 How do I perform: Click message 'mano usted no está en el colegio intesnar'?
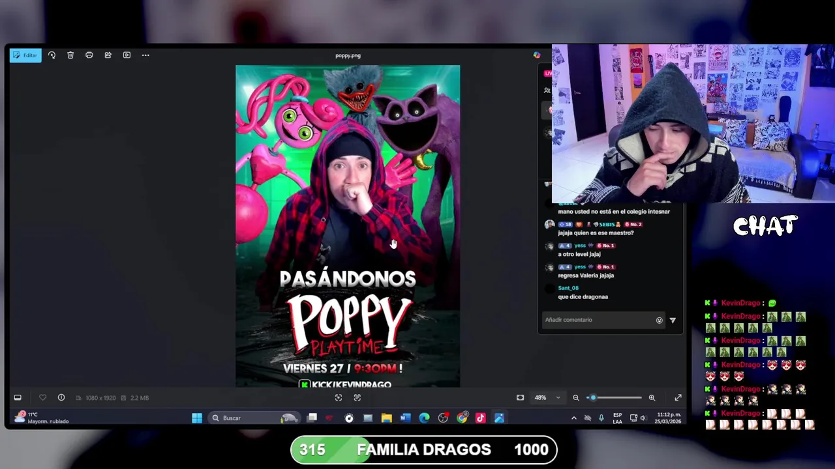click(614, 212)
